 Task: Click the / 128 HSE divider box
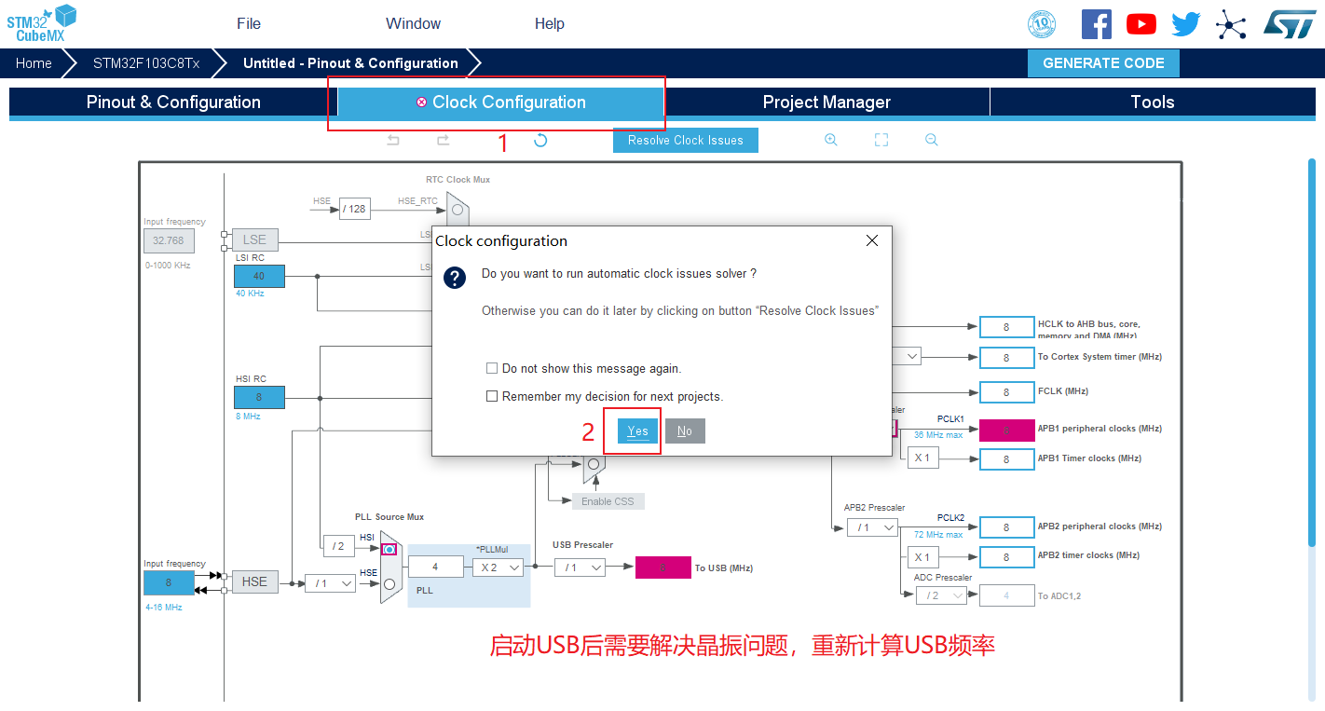point(354,209)
